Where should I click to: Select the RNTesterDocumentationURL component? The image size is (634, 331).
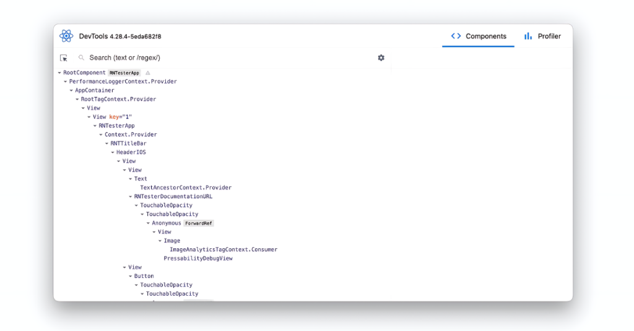click(173, 196)
